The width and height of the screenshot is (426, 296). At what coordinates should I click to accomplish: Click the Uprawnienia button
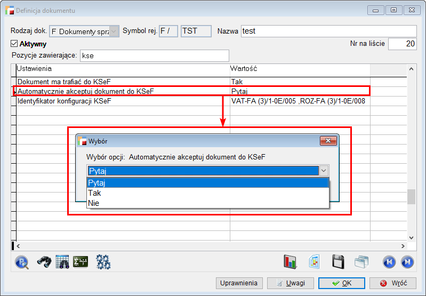click(x=239, y=283)
